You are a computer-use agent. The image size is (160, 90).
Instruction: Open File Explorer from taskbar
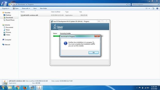pyautogui.click(x=10, y=88)
